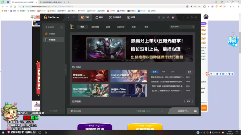Select the 公告 news filter
Image resolution: width=241 pixels, height=135 pixels.
click(x=172, y=72)
